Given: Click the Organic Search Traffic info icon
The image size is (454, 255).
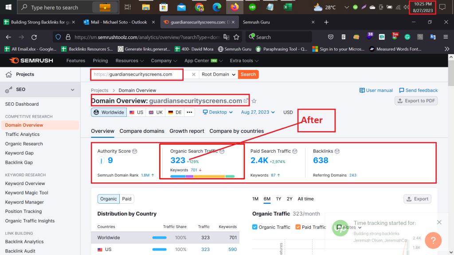Looking at the screenshot, I should click(222, 151).
